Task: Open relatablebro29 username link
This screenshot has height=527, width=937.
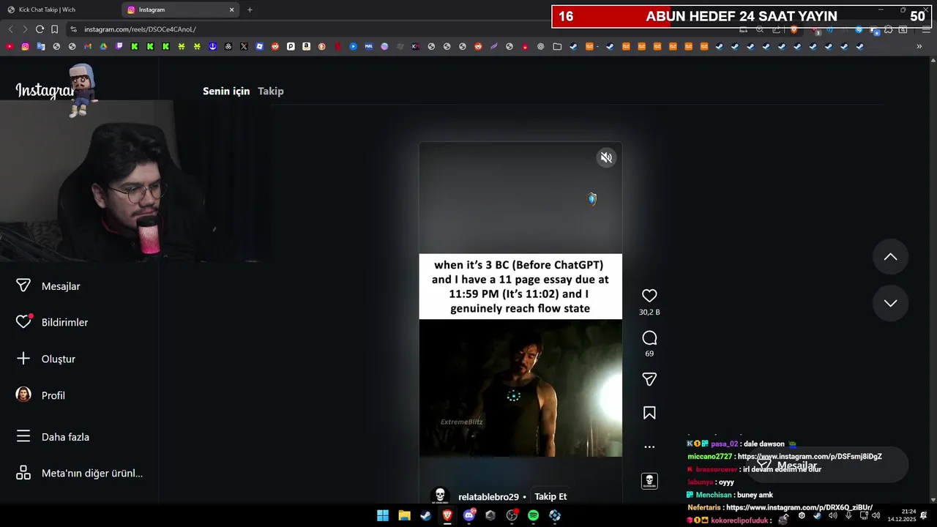Action: point(488,497)
